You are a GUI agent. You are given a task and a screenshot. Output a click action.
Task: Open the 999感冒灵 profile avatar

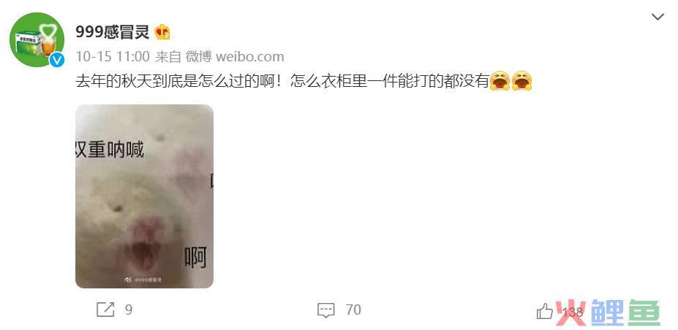pyautogui.click(x=37, y=39)
